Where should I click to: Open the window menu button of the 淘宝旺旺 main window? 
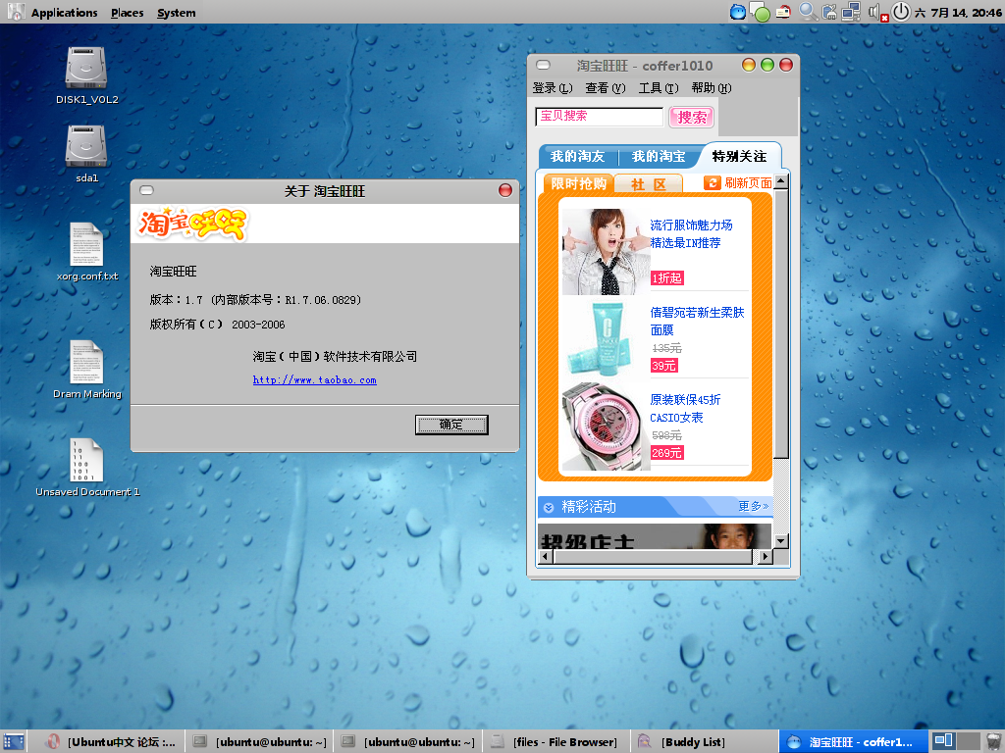[543, 65]
